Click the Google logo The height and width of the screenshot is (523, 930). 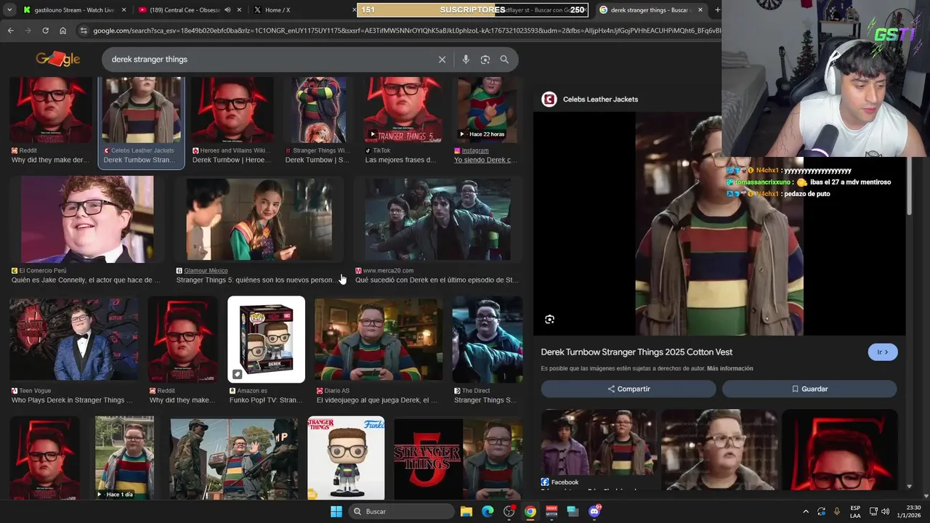[x=58, y=59]
